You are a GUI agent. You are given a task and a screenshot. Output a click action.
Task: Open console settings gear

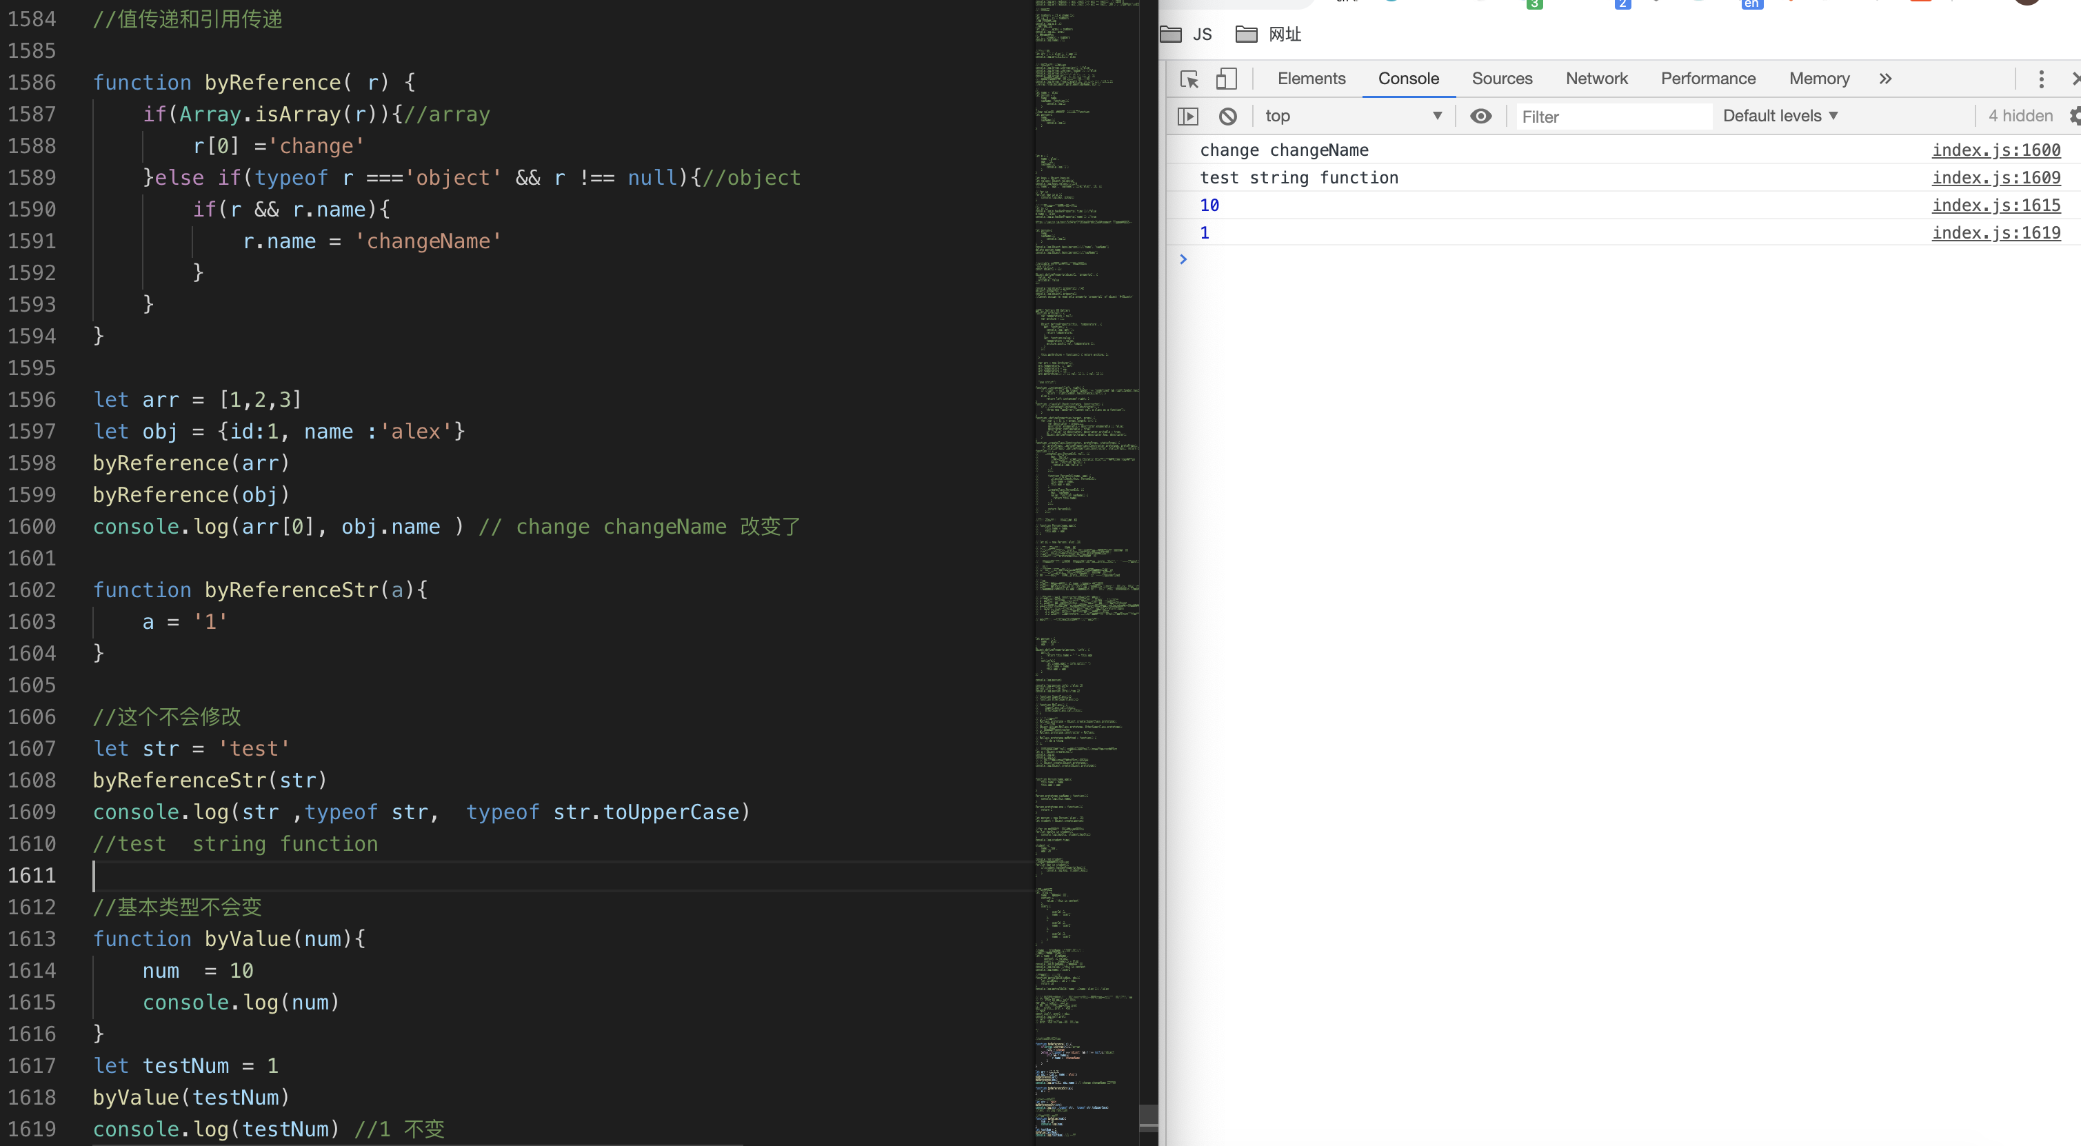point(2075,117)
